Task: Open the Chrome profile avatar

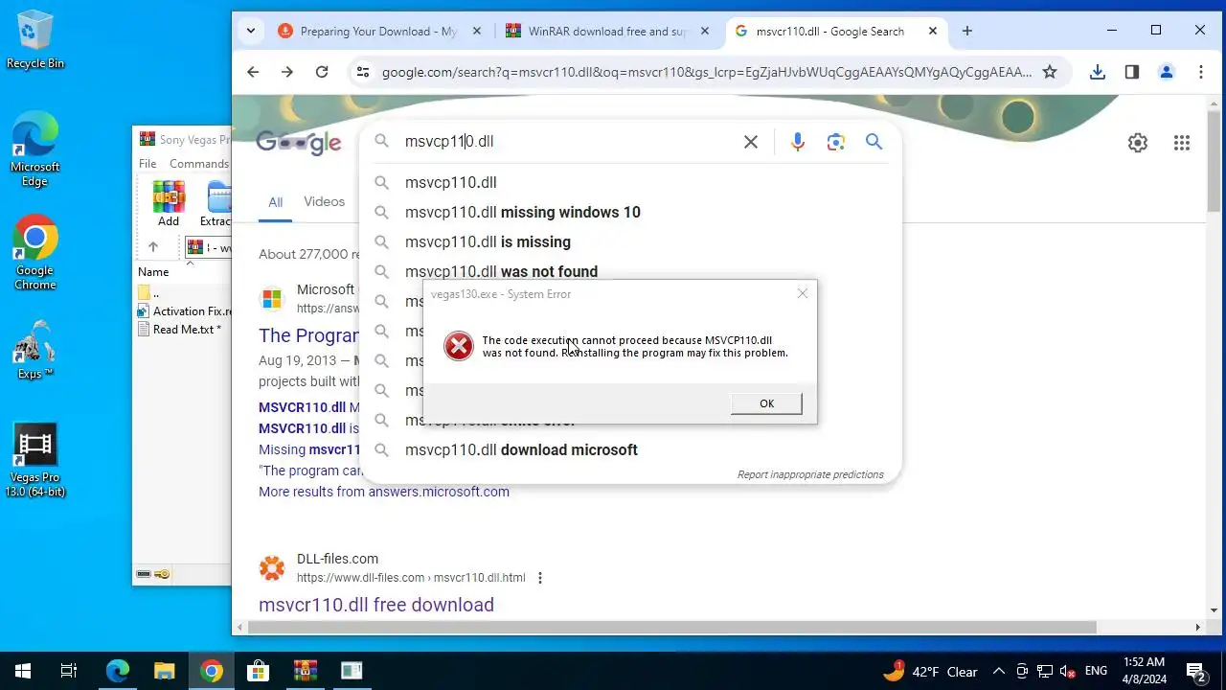Action: pos(1167,72)
